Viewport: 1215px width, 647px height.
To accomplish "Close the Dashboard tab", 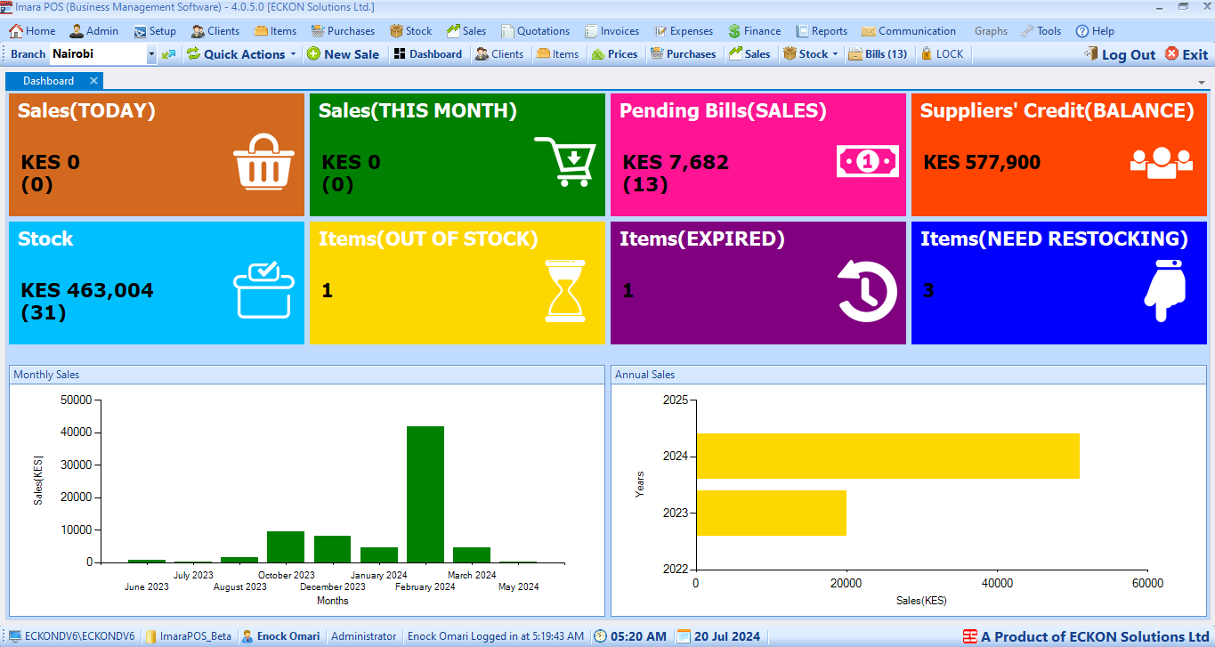I will (93, 81).
